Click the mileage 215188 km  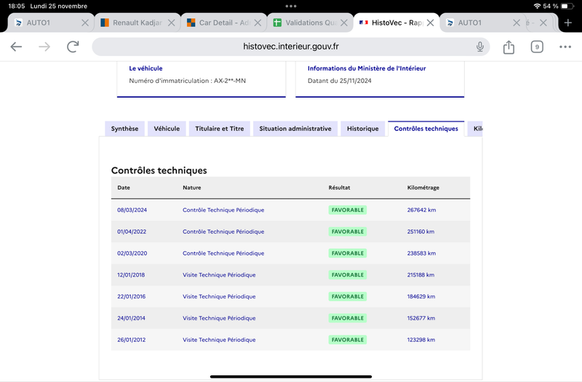(420, 275)
